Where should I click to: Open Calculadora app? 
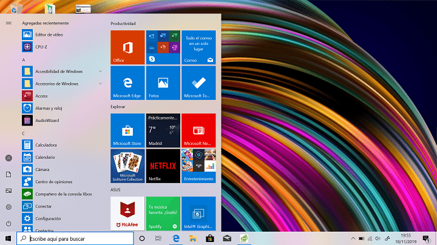pos(63,145)
